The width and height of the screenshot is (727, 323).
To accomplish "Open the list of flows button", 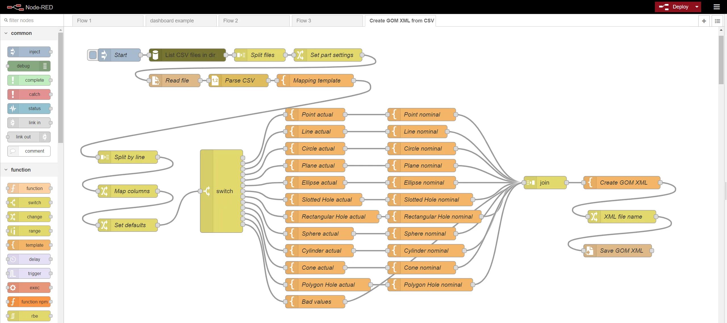I will (717, 21).
